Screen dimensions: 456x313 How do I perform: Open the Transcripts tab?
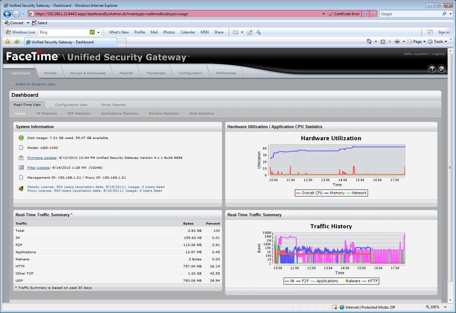(x=156, y=73)
